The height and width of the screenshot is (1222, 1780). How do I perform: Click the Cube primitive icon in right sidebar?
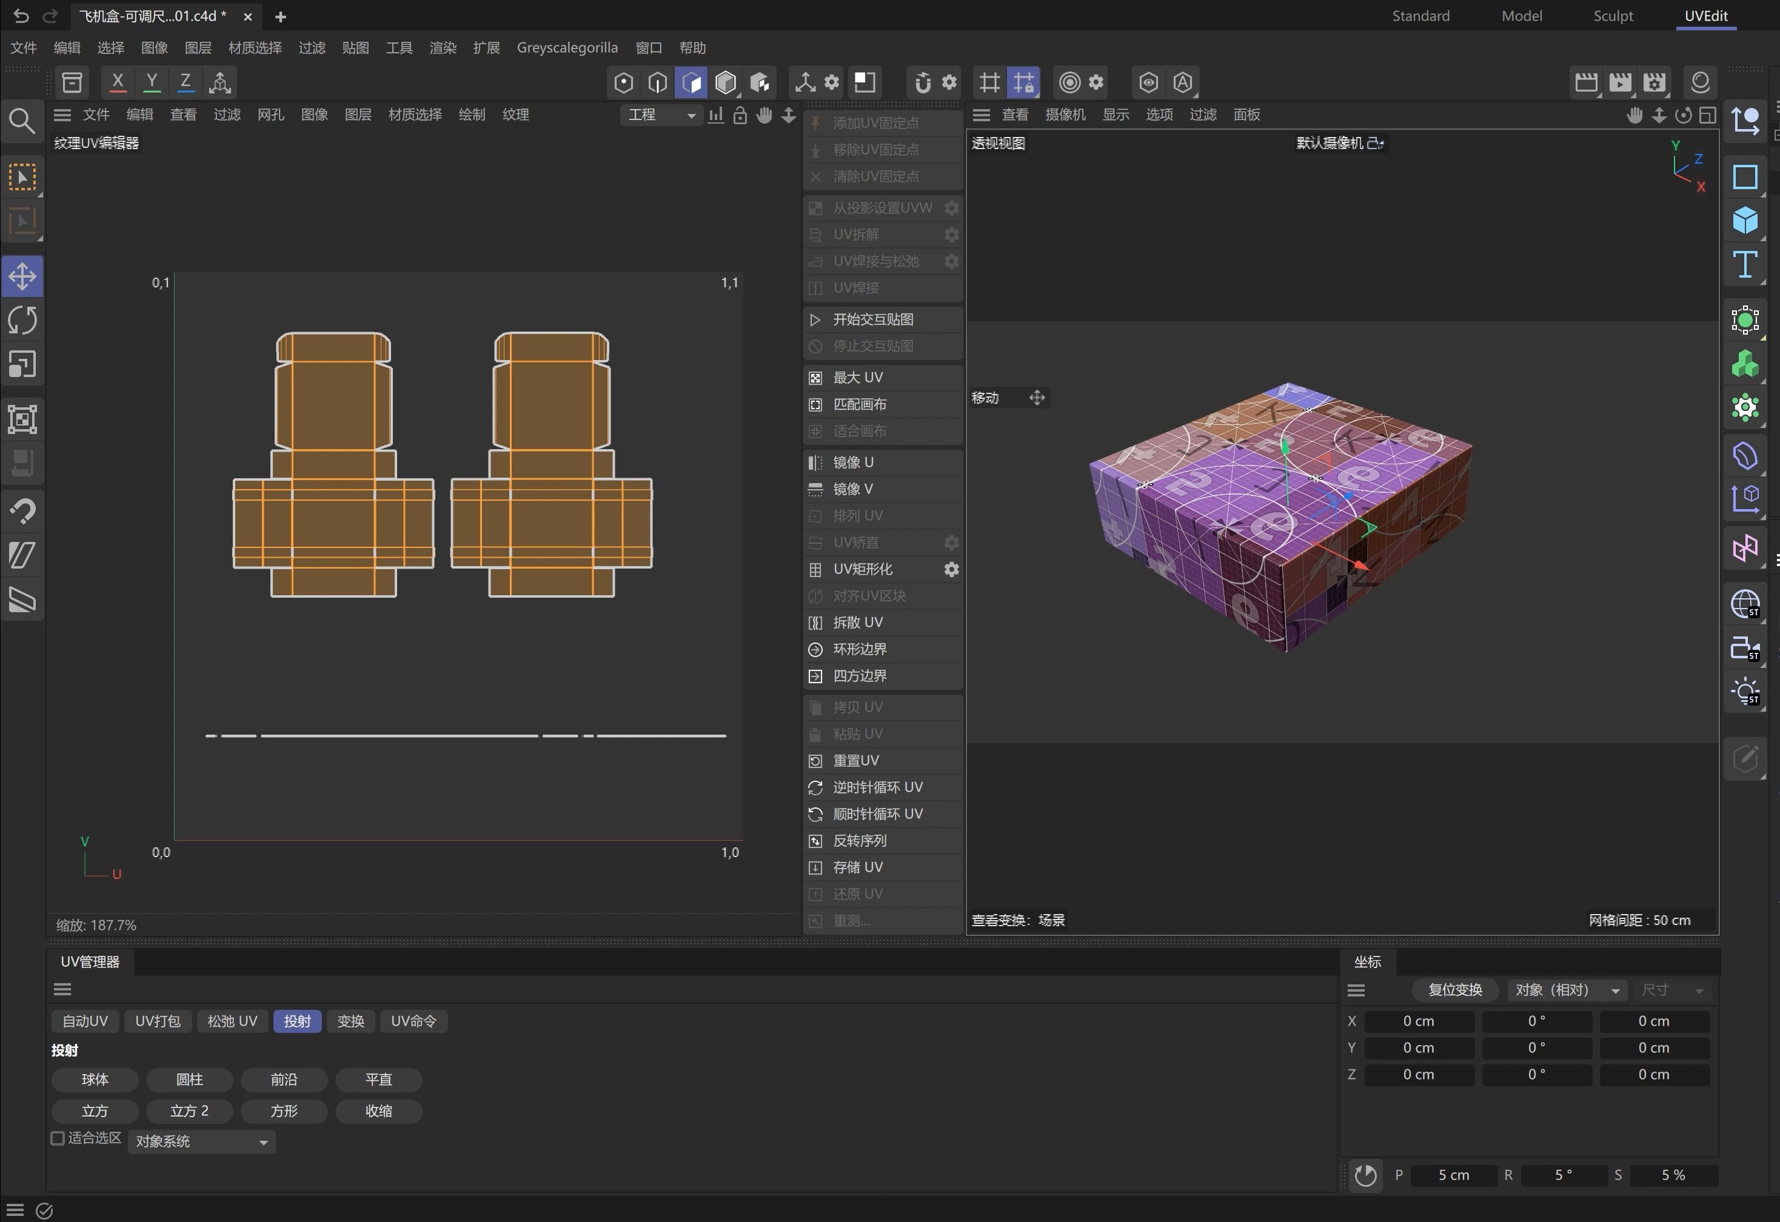(1745, 221)
